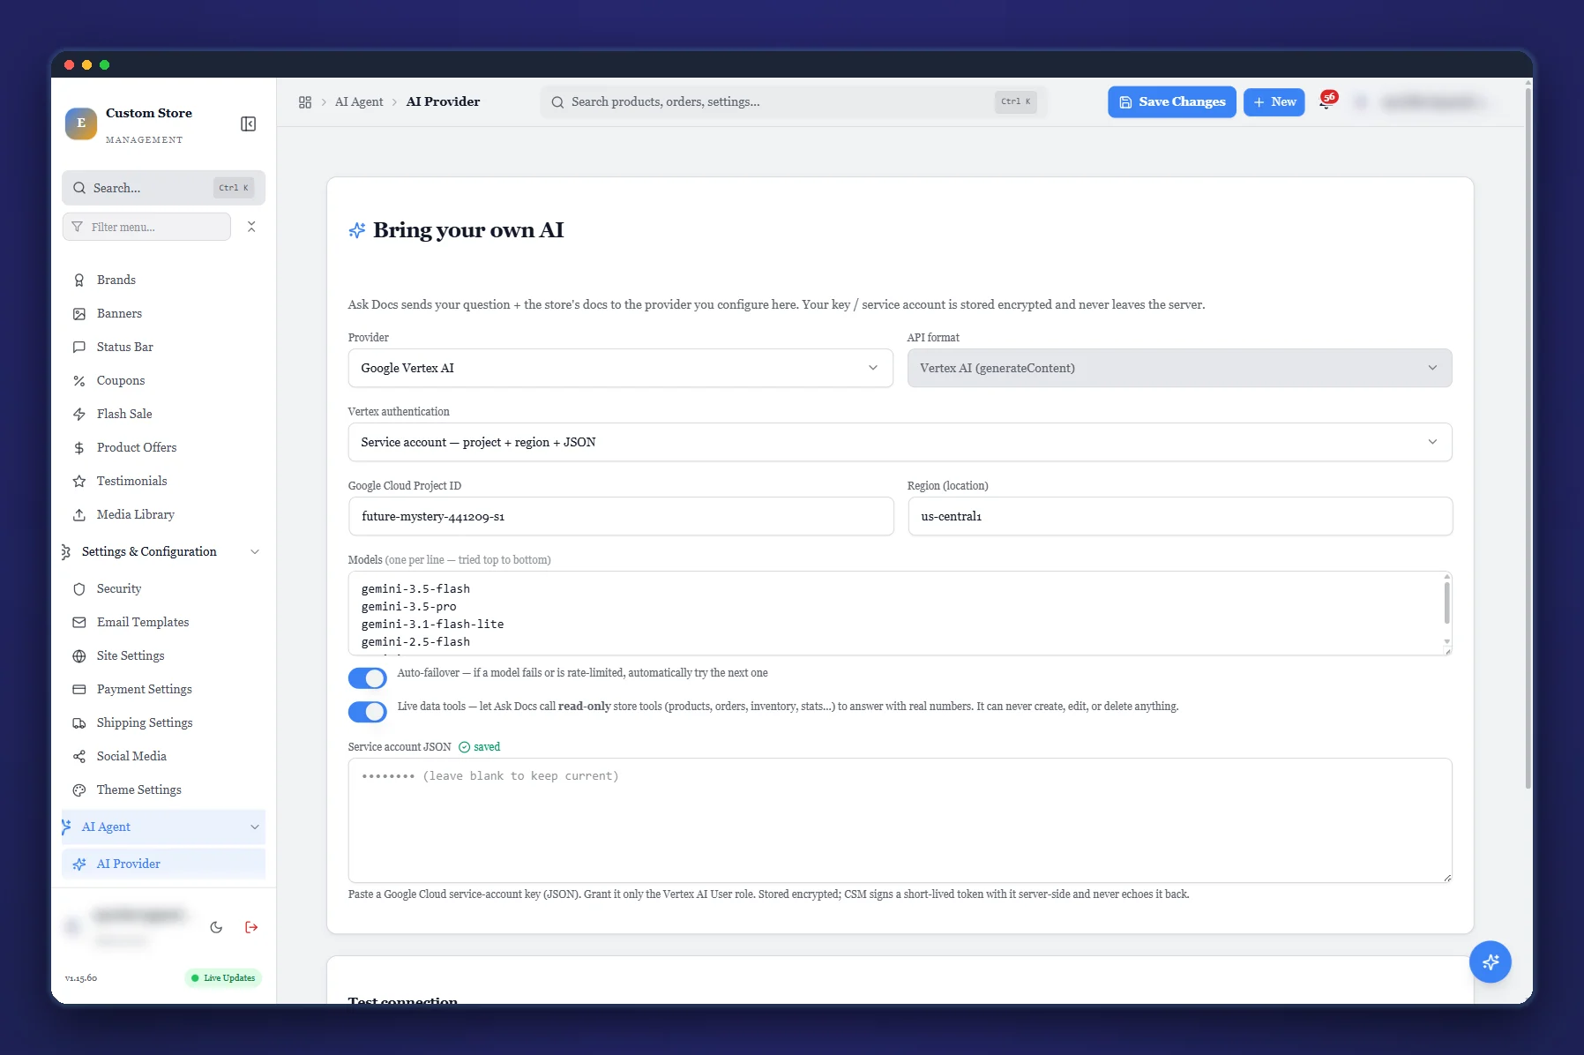Focus the Google Cloud Project ID field

pos(621,517)
